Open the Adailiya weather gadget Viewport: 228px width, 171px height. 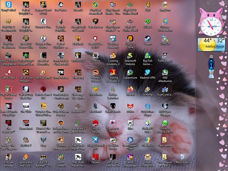212,44
